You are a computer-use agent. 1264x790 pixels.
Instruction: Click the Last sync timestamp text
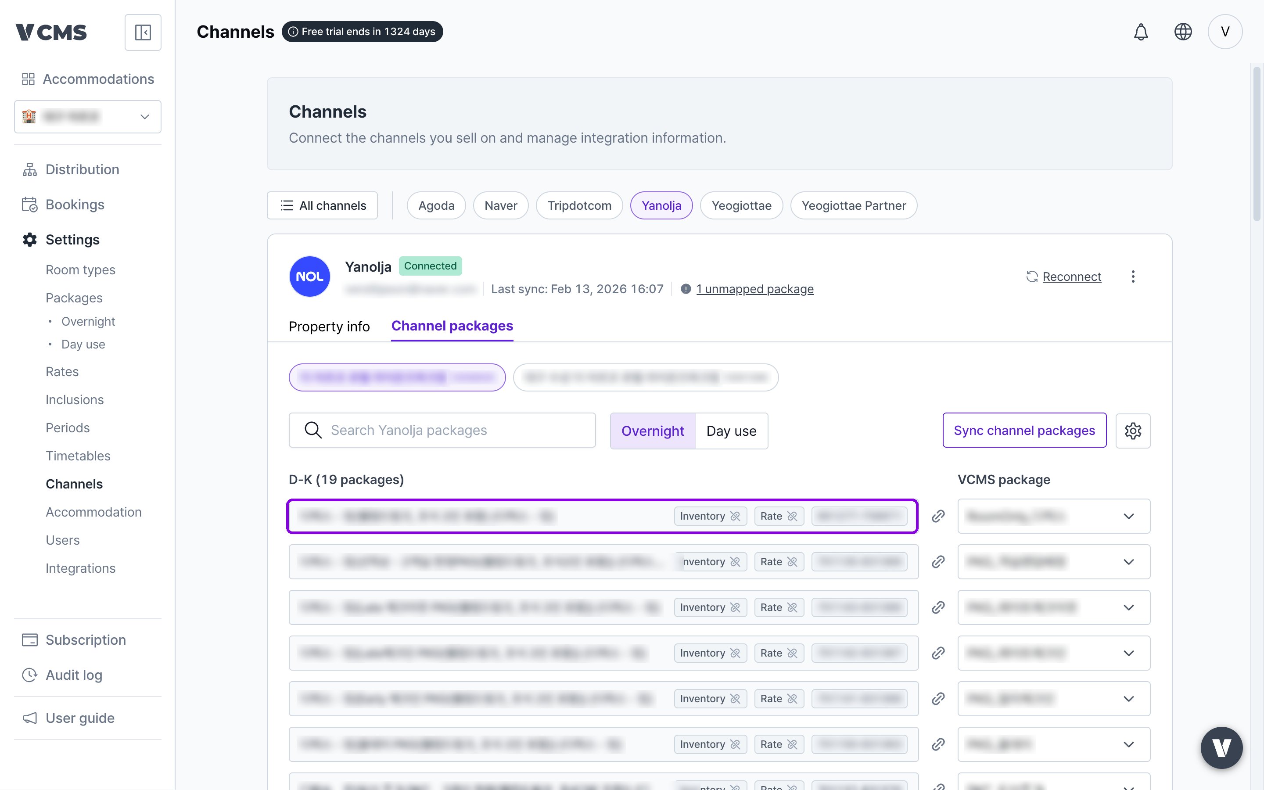coord(577,289)
